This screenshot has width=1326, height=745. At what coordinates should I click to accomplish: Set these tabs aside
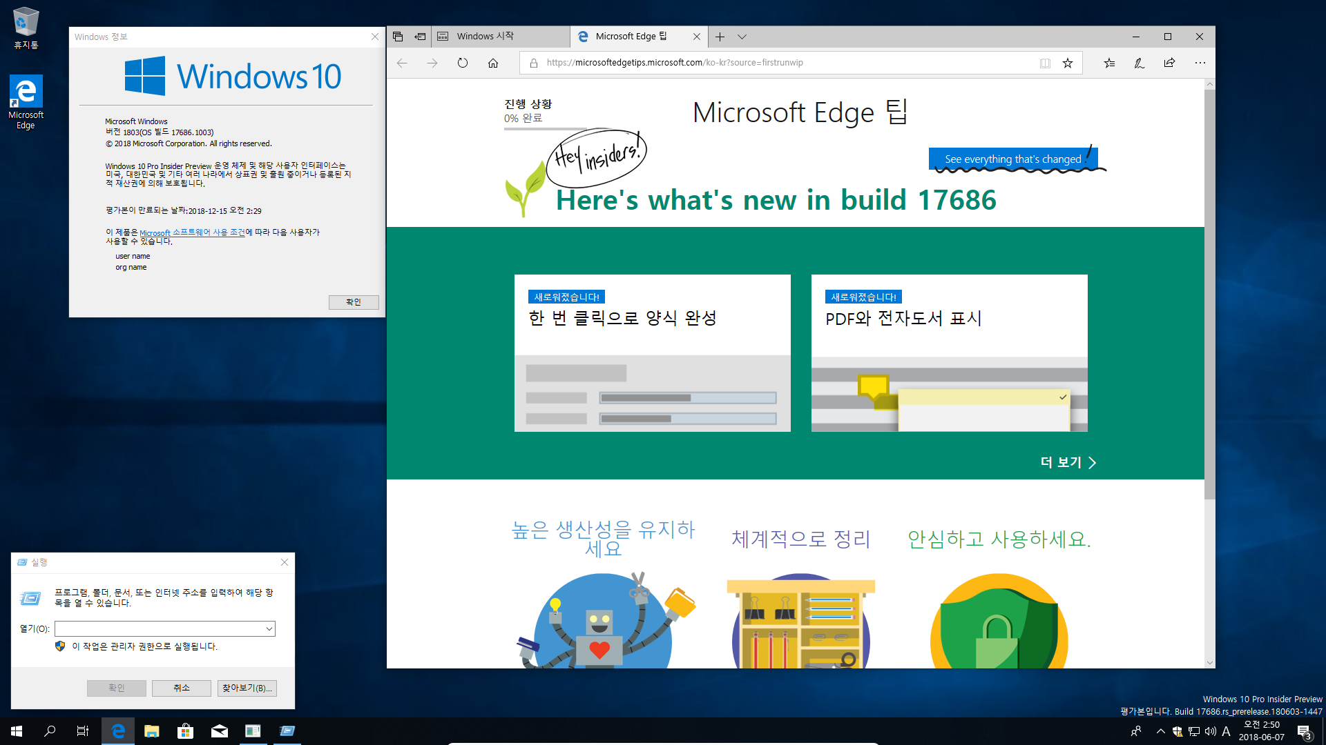coord(420,37)
